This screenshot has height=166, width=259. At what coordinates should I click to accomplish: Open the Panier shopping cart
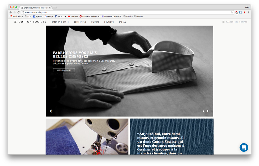(x=230, y=22)
